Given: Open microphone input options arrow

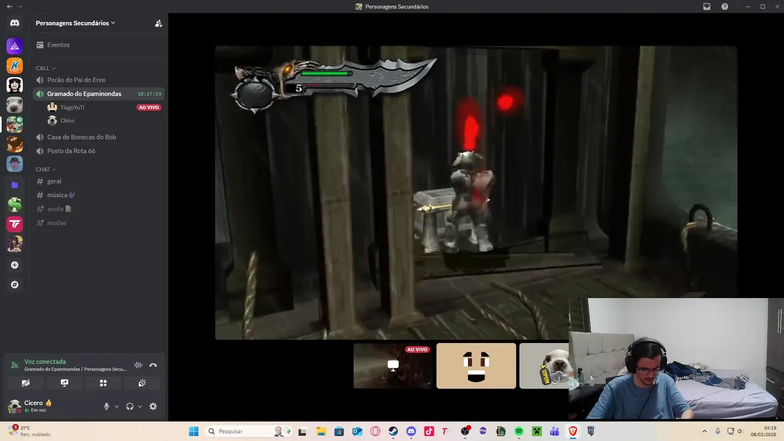Looking at the screenshot, I should tap(116, 407).
